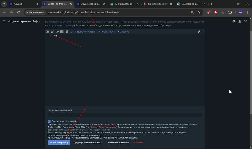Viewport: 252px width, 149px height.
Task: Click Предварительный просмотр button
Action: (x=88, y=142)
